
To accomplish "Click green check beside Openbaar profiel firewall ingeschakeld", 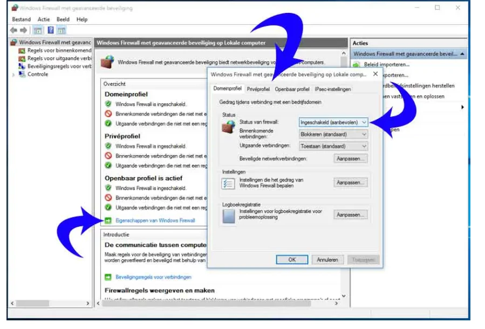I will pyautogui.click(x=108, y=188).
